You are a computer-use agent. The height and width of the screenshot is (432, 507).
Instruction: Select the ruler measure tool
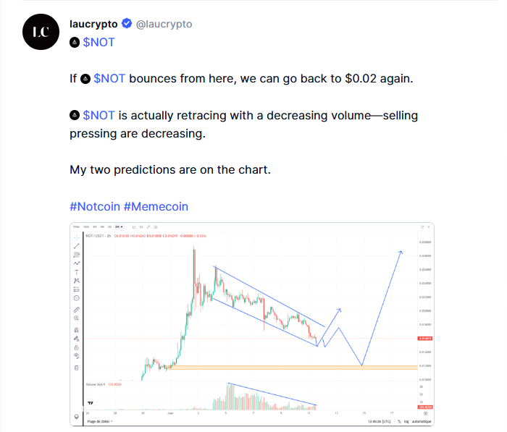coord(77,310)
